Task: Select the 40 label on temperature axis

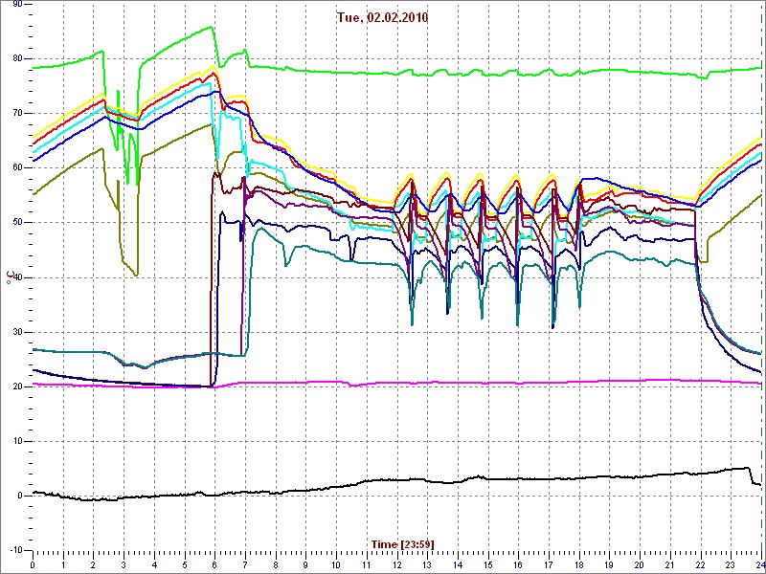Action: point(16,277)
